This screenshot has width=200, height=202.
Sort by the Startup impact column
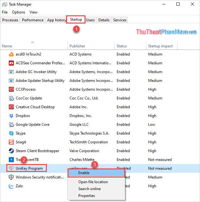click(x=160, y=46)
